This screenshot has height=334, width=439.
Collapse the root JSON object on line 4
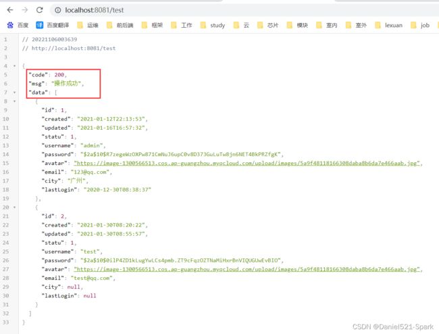15,66
